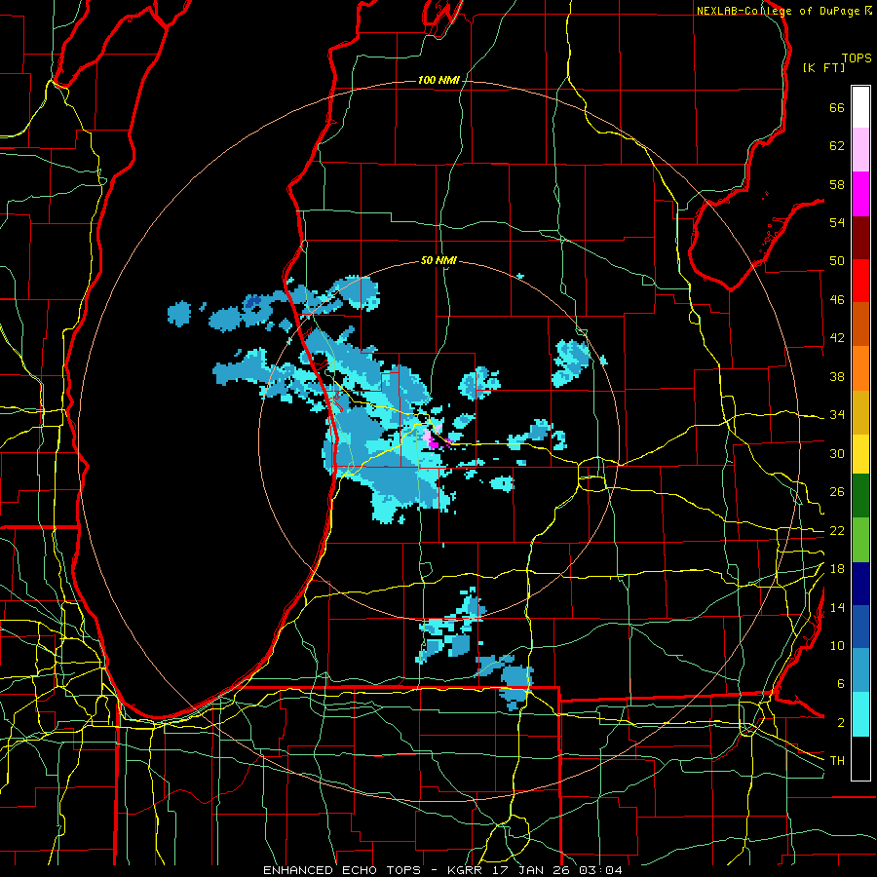Click the magenta 58 kft legend swatch

(860, 194)
